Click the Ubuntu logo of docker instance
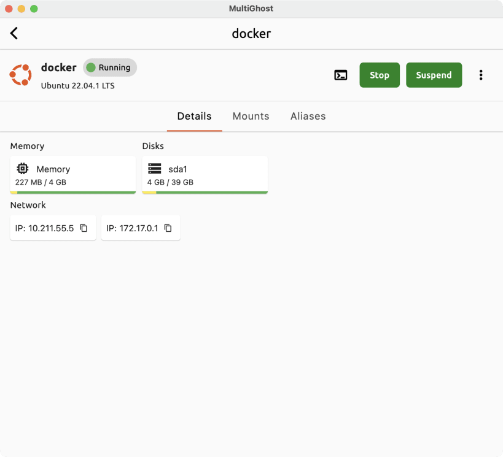503x457 pixels. (20, 75)
